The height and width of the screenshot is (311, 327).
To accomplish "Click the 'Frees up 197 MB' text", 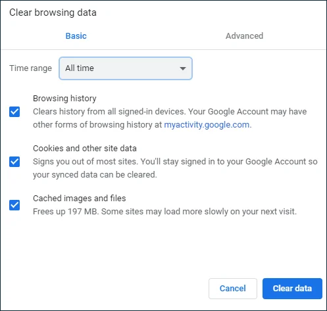I will (x=66, y=212).
